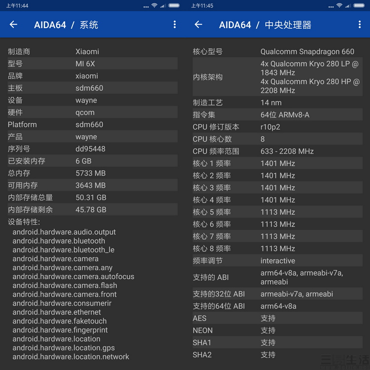
Task: Open the three-dot overflow menu on 系统 screen
Action: pos(175,25)
